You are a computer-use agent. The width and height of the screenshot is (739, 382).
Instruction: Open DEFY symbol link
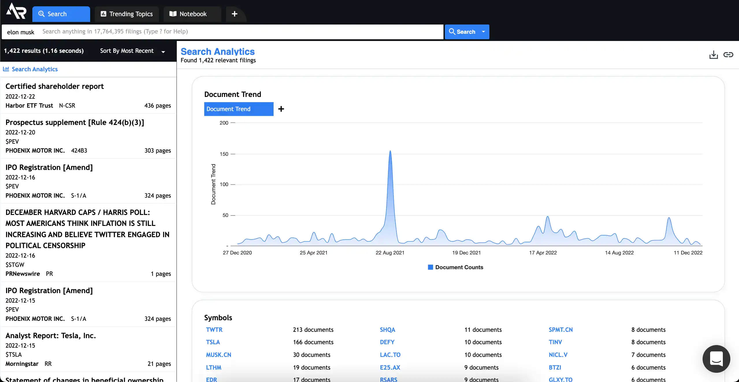(387, 342)
